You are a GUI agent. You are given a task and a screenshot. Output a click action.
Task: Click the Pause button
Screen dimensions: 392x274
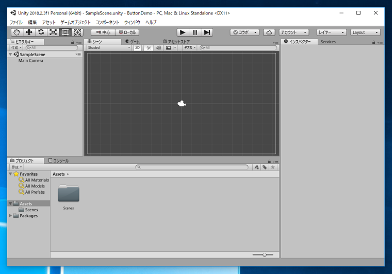[195, 32]
